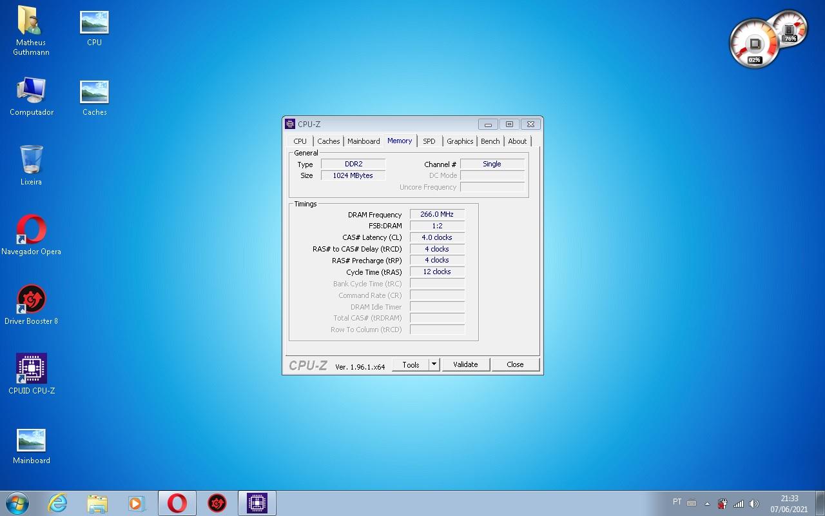Screen dimensions: 825x516
Task: Click the Ver. 1.96.1.x64 text
Action: pyautogui.click(x=360, y=366)
